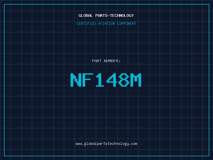Select the part number NF148M

click(106, 80)
